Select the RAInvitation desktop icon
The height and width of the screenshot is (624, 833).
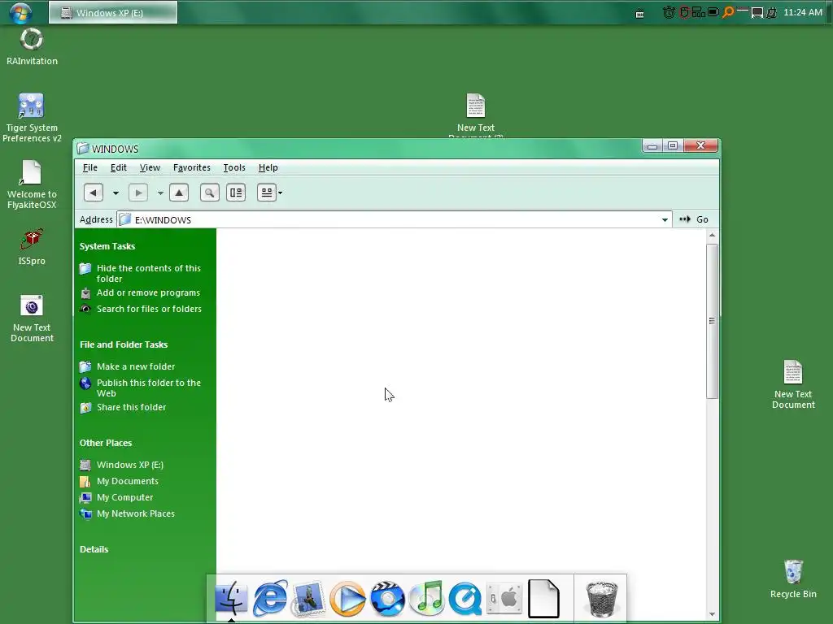coord(32,46)
